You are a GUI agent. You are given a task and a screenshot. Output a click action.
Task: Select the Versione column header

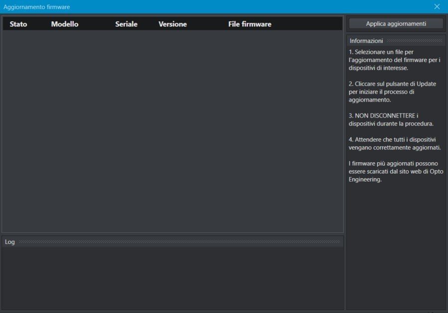[172, 24]
